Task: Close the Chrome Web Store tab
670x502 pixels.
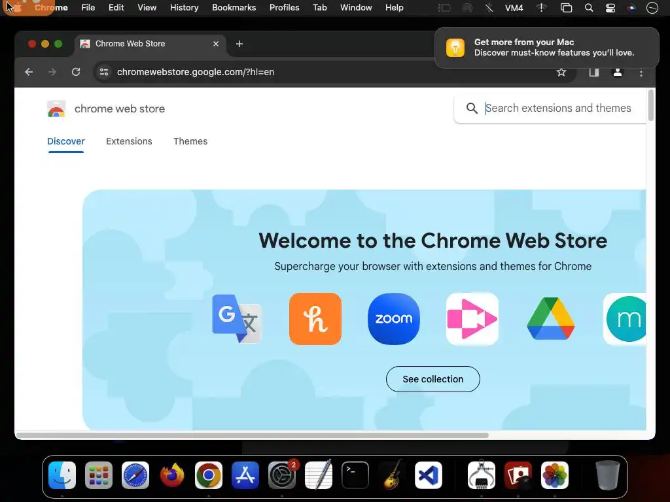Action: coord(216,44)
